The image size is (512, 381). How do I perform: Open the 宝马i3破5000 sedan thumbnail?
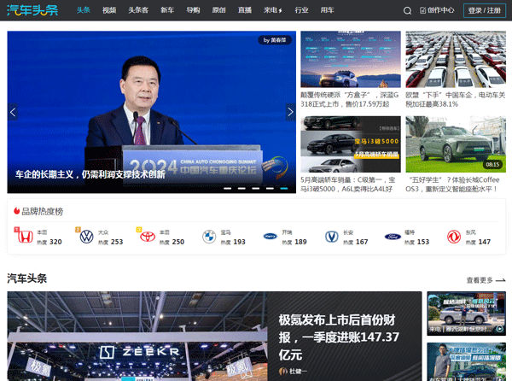point(351,144)
